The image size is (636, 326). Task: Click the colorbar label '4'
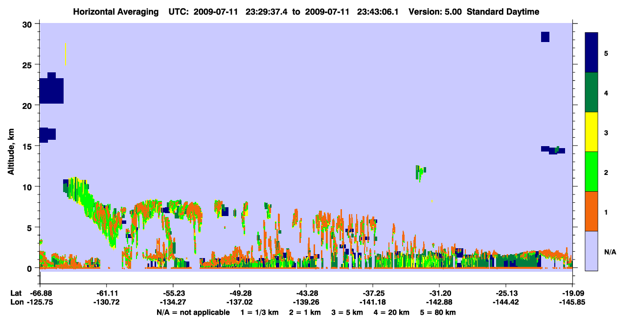point(606,92)
